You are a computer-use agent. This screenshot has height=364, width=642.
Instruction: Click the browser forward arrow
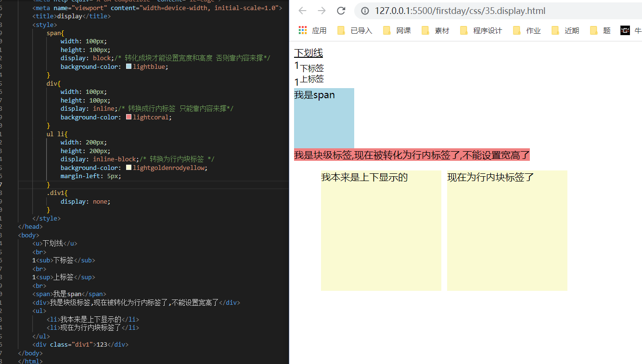pyautogui.click(x=321, y=11)
